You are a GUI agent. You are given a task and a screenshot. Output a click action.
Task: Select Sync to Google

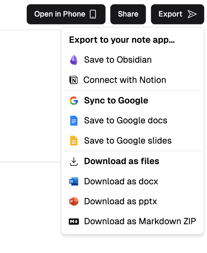(x=116, y=100)
